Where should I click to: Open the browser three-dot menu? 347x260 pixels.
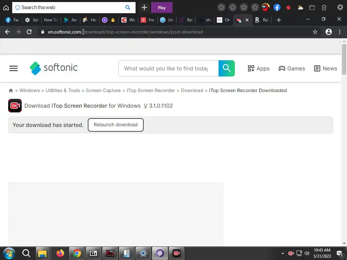(x=340, y=32)
